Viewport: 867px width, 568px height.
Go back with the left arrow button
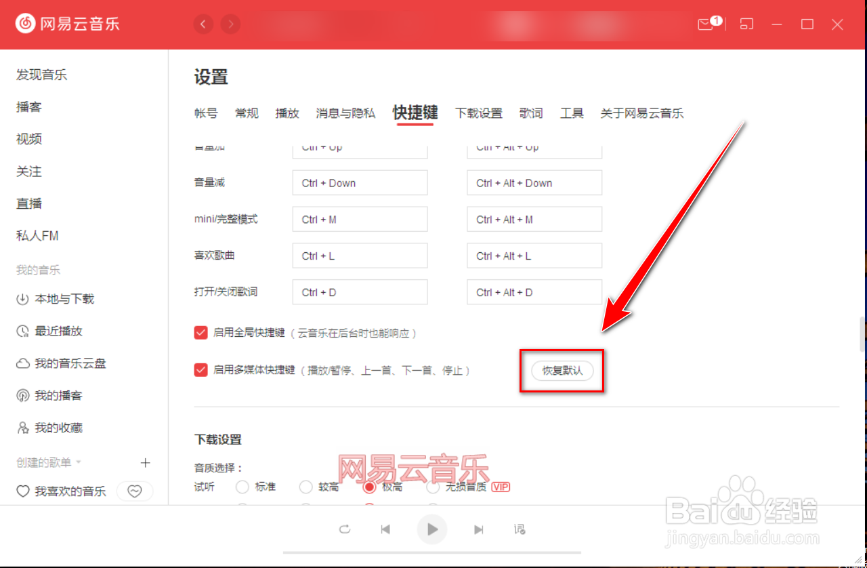pyautogui.click(x=203, y=24)
